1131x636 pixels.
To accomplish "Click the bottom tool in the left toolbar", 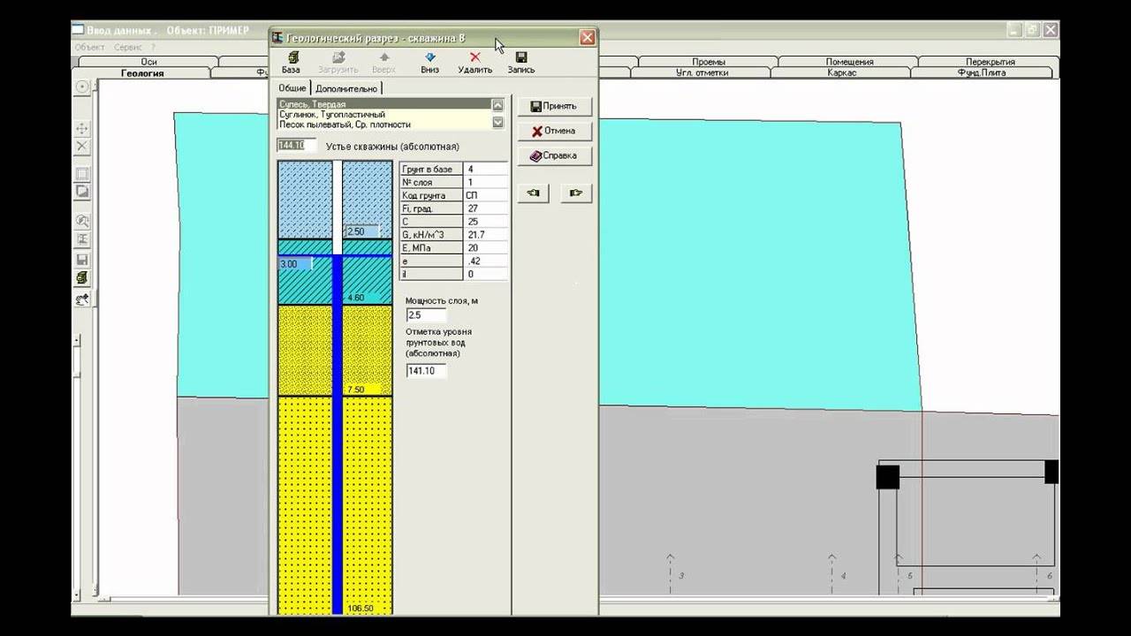I will (82, 299).
